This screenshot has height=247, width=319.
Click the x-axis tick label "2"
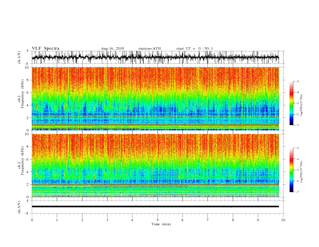pos(82,220)
